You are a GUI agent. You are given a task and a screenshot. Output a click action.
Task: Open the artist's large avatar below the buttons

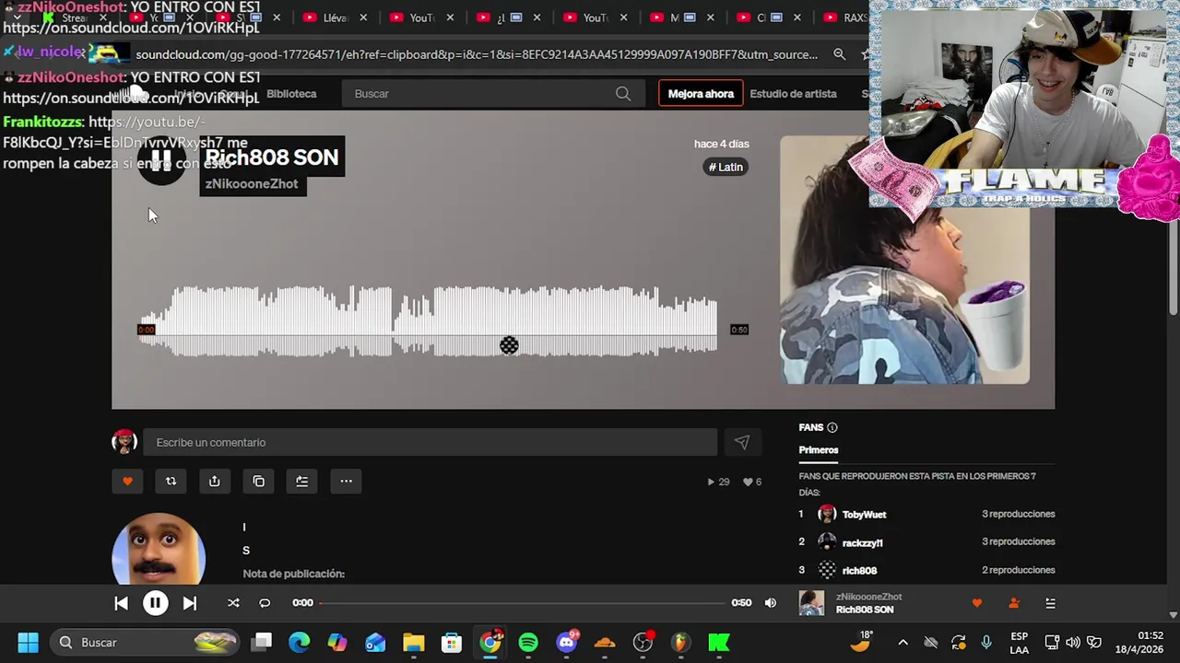pyautogui.click(x=159, y=550)
